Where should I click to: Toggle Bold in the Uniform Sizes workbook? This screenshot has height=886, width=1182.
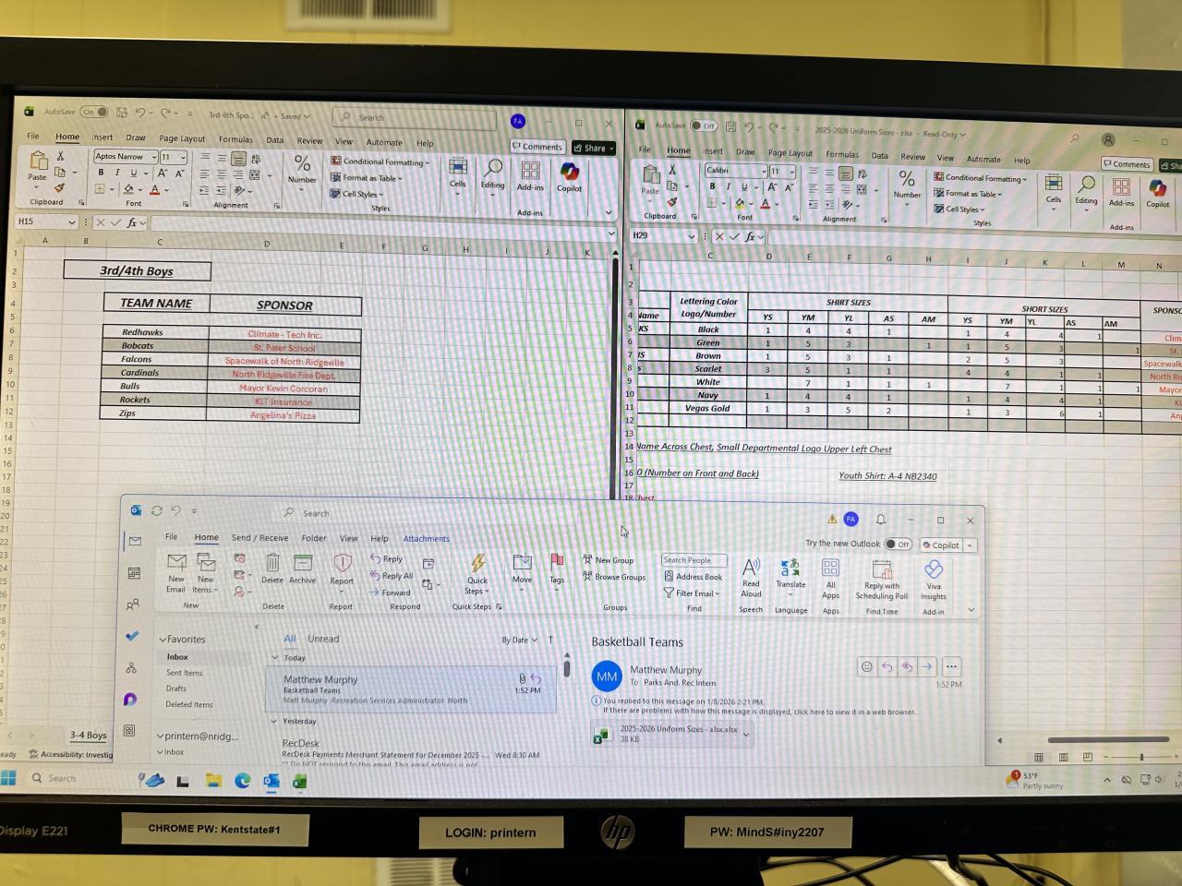pos(712,186)
